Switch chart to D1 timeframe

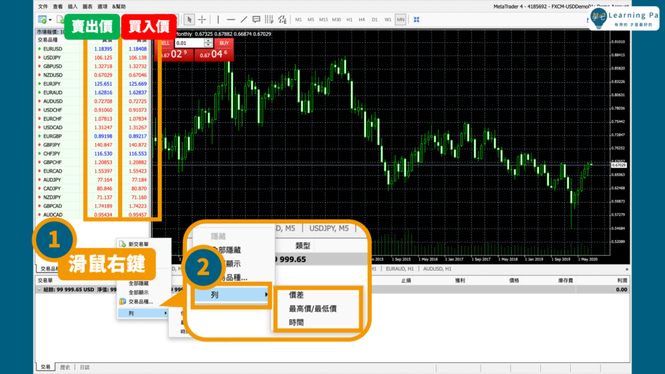click(375, 19)
